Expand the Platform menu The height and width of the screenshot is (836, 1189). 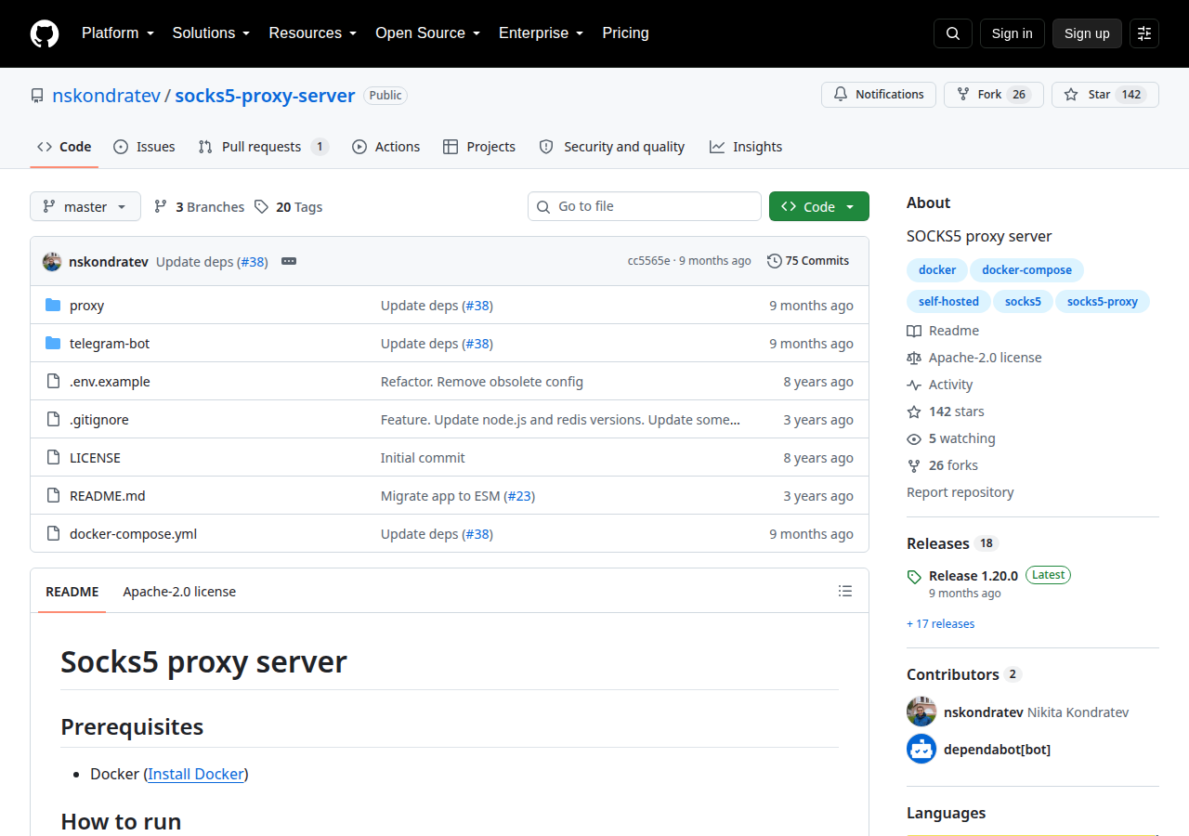pos(118,33)
